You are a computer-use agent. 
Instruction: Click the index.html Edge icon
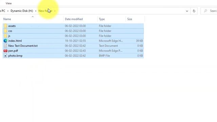tap(5, 41)
